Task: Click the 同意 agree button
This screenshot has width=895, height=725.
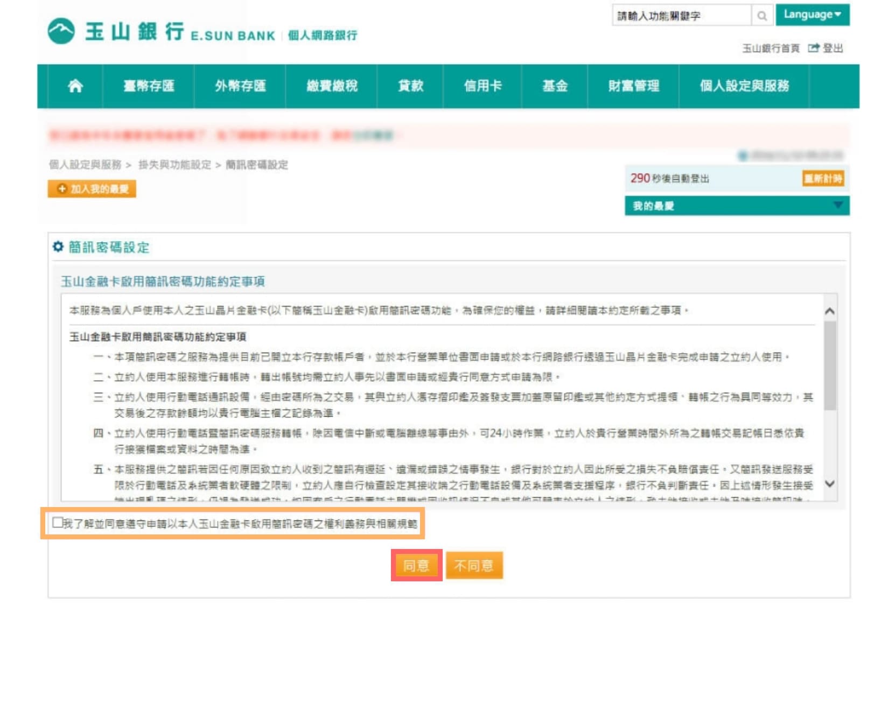Action: (x=416, y=565)
